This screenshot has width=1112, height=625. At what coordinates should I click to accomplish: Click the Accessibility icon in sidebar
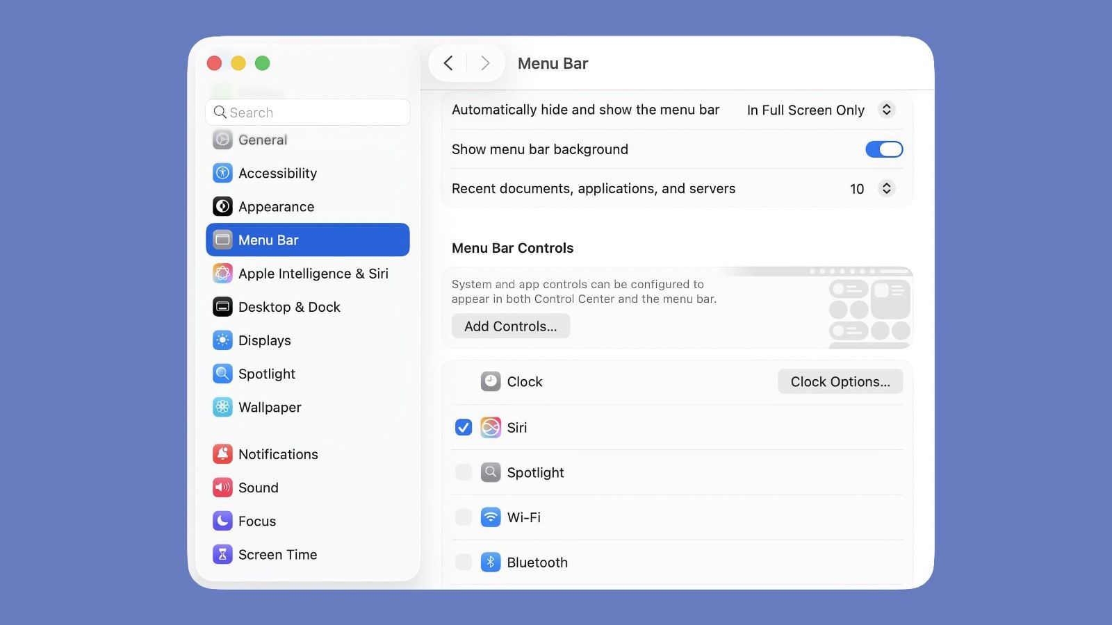coord(222,173)
